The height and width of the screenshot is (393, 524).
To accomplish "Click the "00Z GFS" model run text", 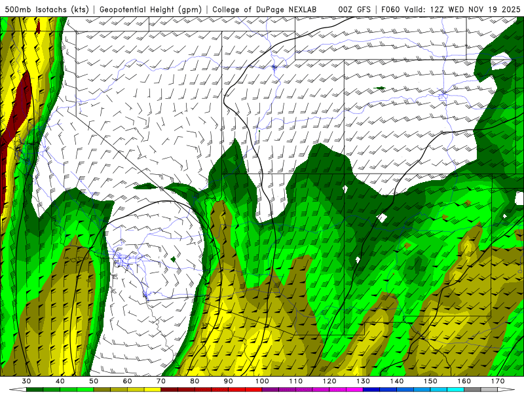I will pyautogui.click(x=354, y=9).
